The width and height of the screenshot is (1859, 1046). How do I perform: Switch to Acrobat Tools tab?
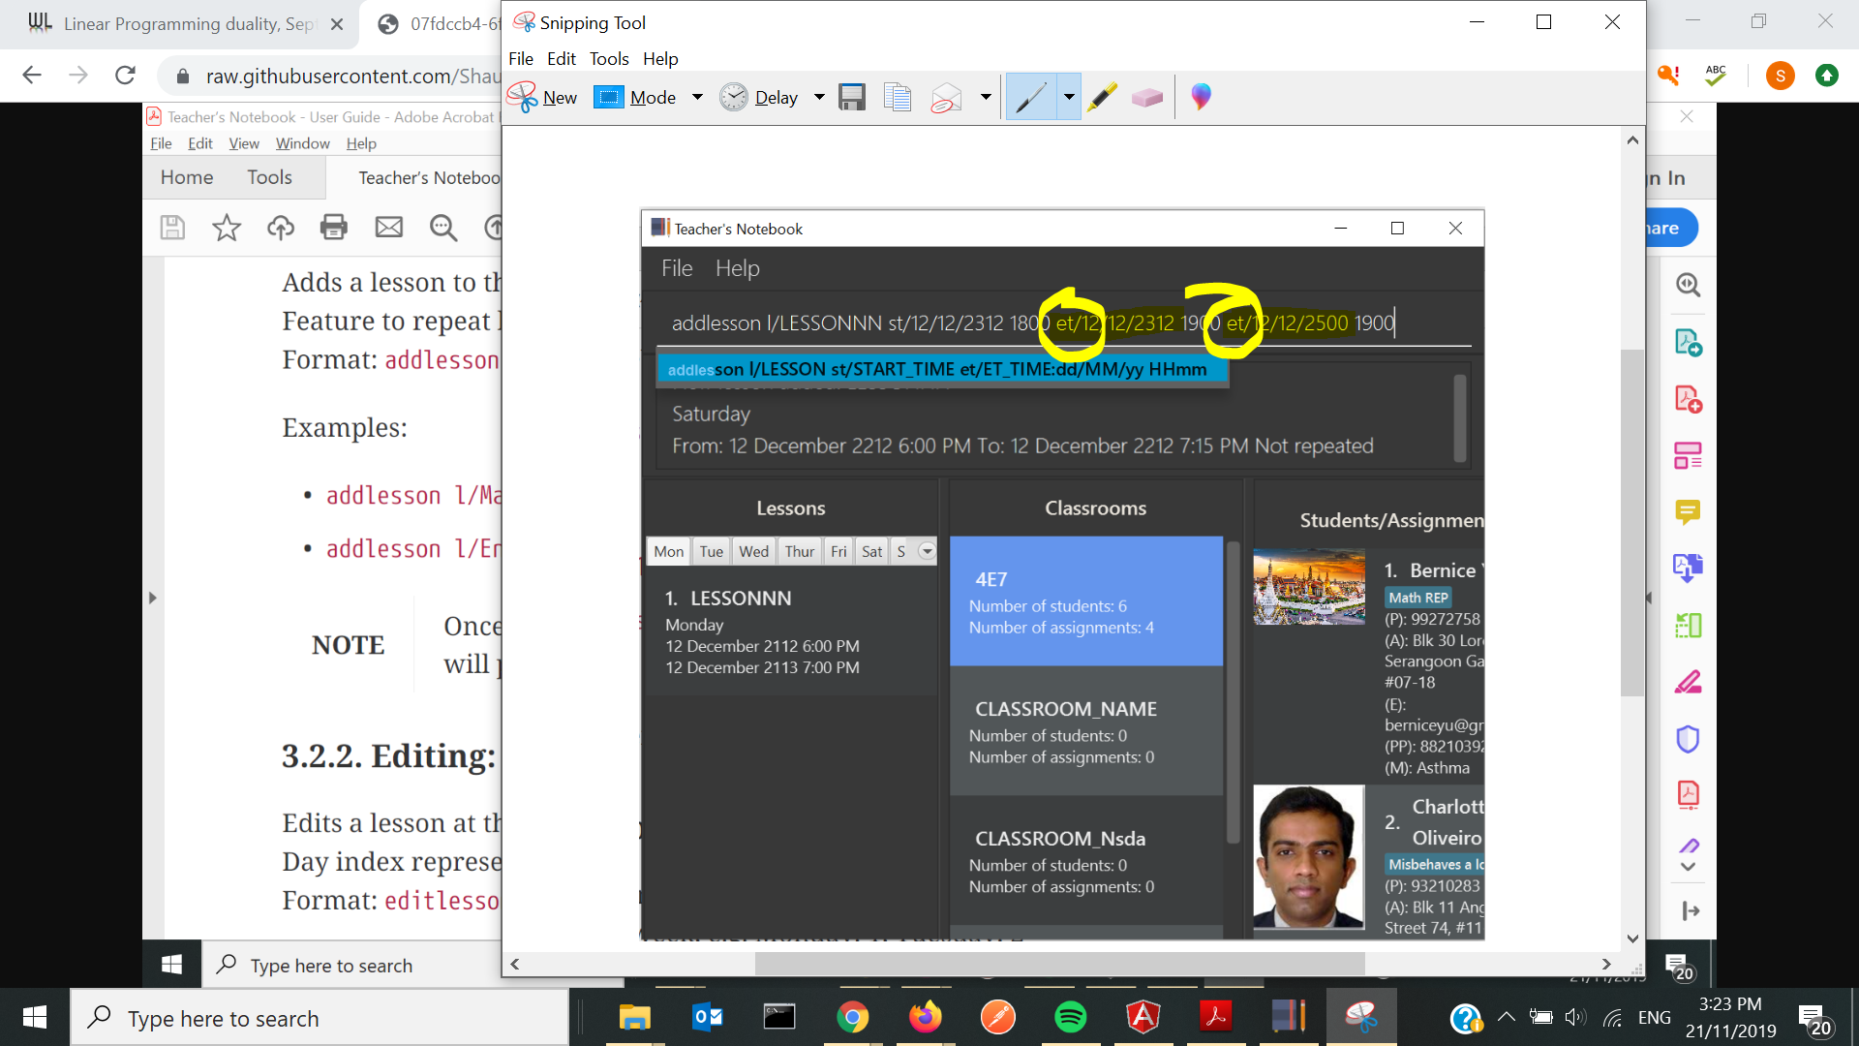pyautogui.click(x=269, y=177)
